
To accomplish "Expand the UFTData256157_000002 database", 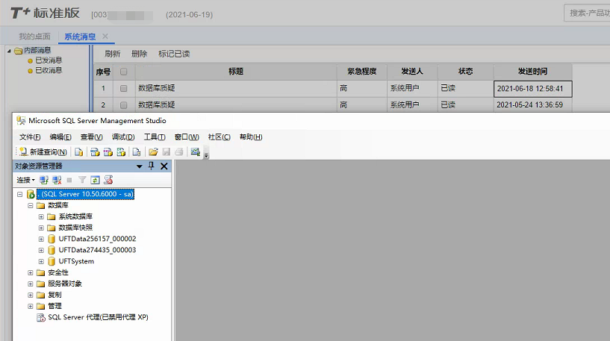I will [x=41, y=239].
